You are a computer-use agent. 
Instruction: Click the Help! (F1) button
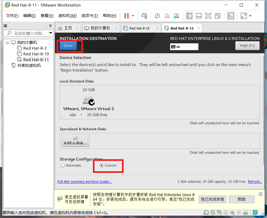[x=247, y=46]
